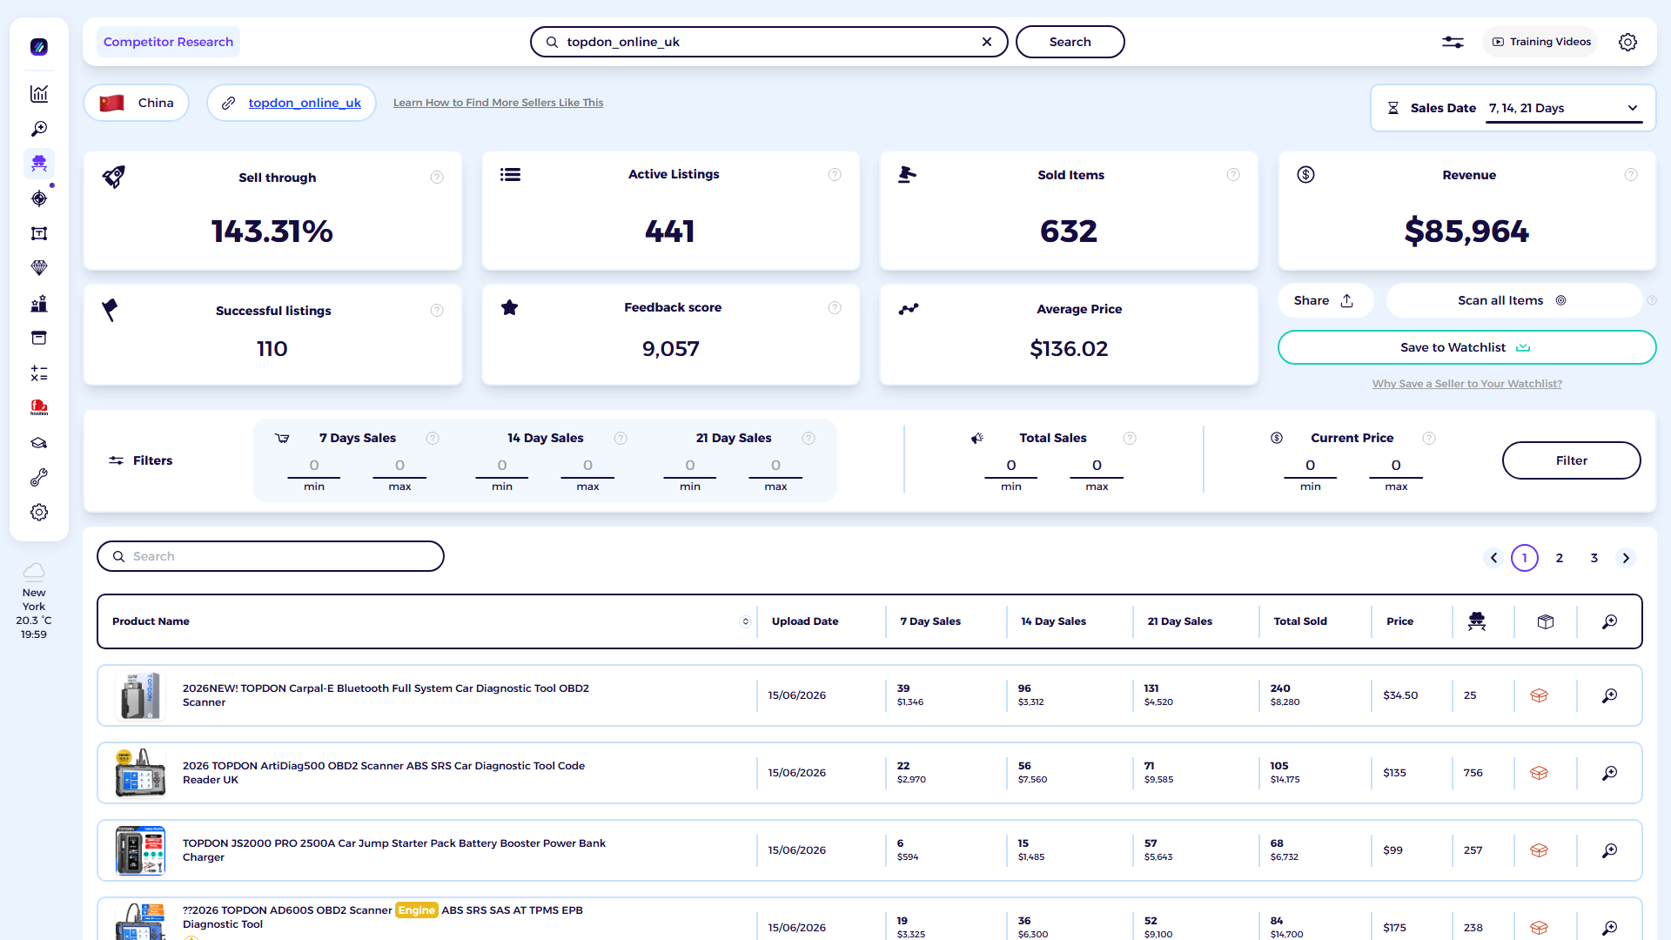The image size is (1671, 940).
Task: Open the top-right settings gear icon
Action: (1627, 42)
